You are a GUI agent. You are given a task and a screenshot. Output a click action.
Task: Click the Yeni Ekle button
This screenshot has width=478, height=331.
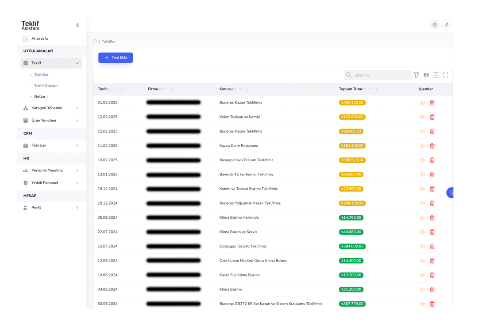(116, 58)
